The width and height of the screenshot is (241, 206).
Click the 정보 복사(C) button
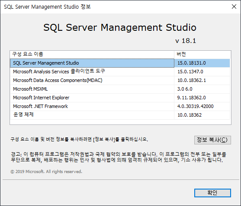pos(212,140)
